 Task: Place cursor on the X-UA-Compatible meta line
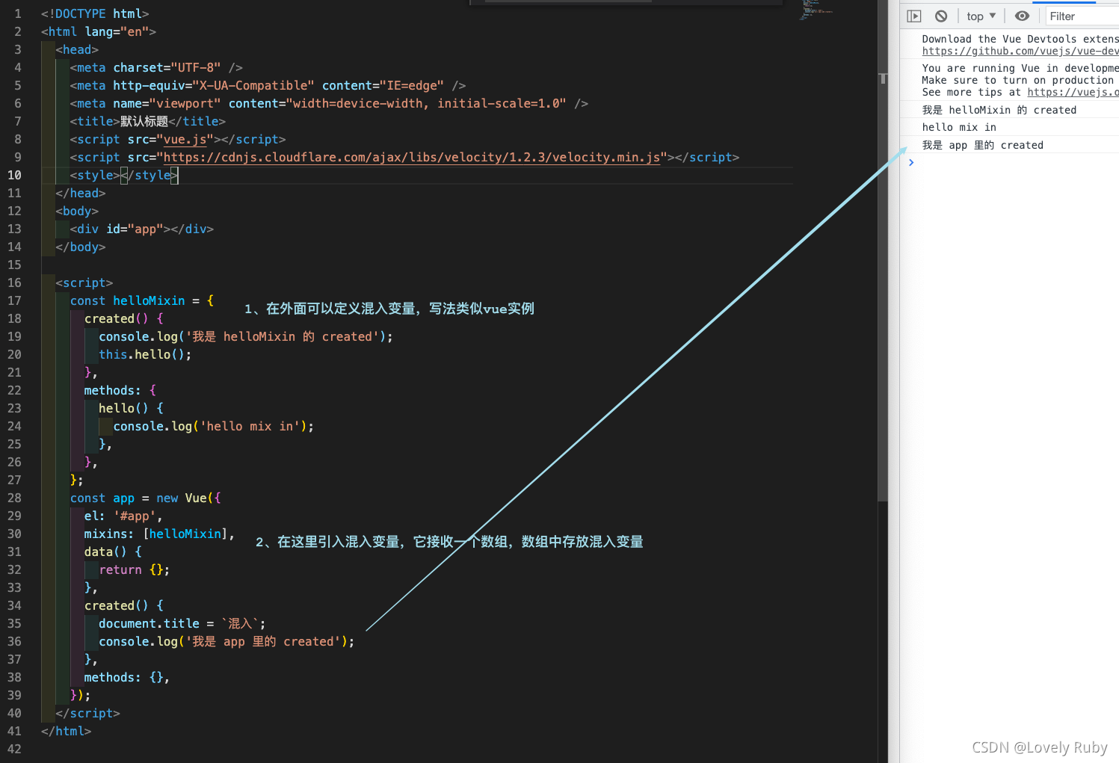[x=268, y=85]
